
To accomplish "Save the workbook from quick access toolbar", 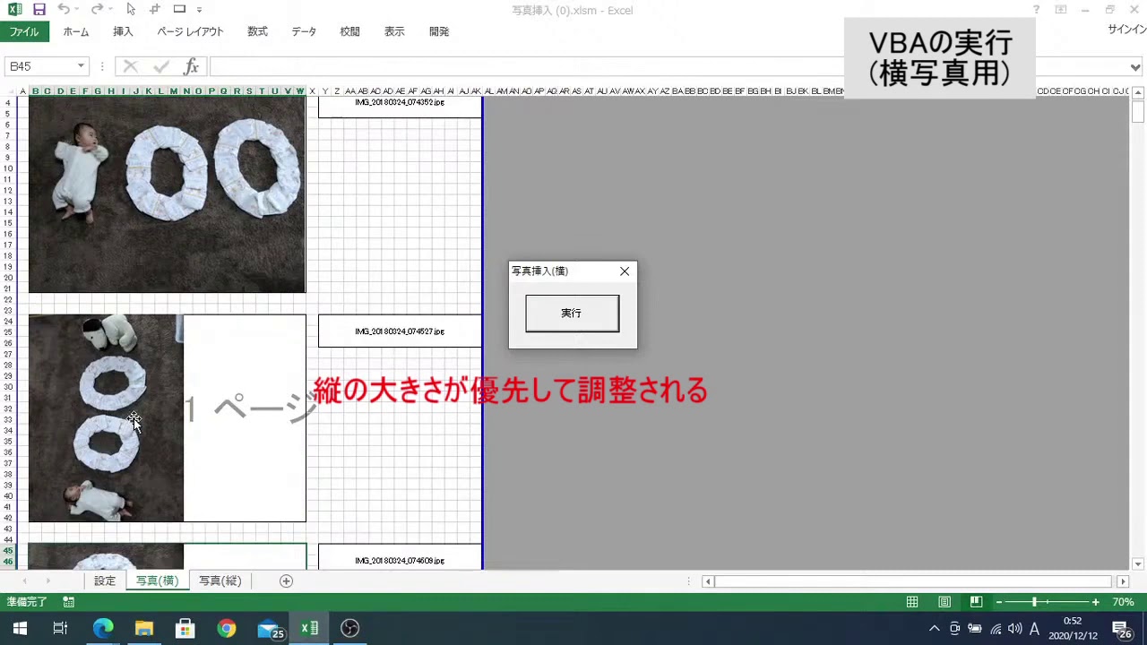I will pos(39,10).
